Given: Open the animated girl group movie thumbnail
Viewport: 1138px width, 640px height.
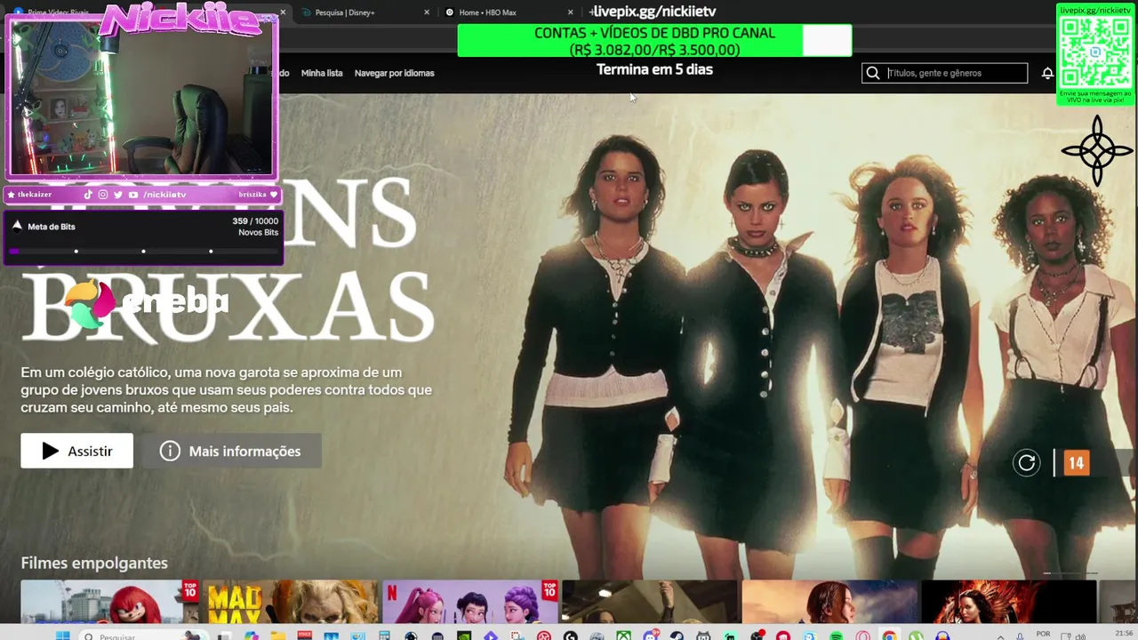Looking at the screenshot, I should [470, 602].
